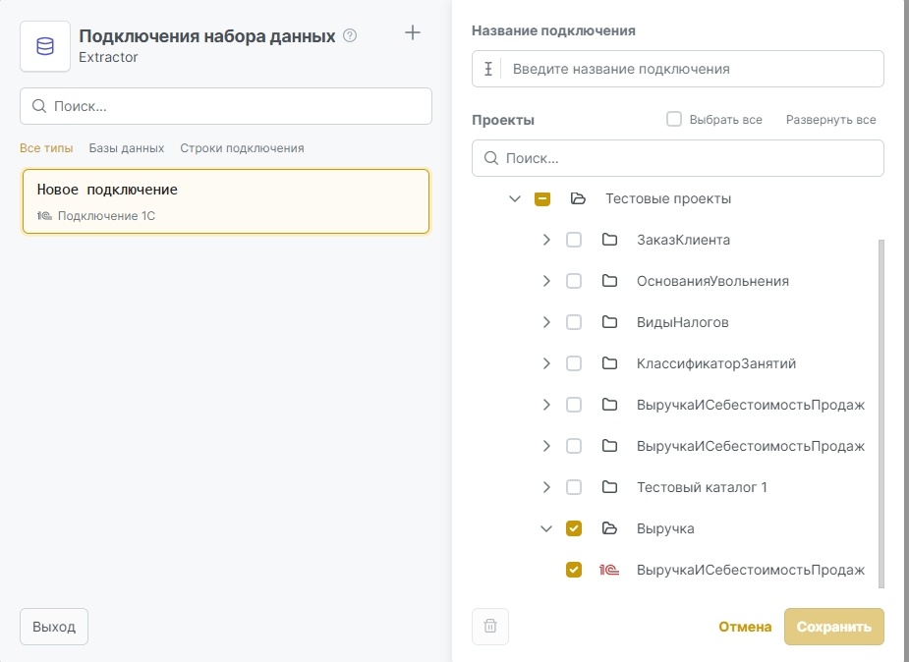The width and height of the screenshot is (909, 662).
Task: Click the open folder icon beside Выручка
Action: [609, 528]
